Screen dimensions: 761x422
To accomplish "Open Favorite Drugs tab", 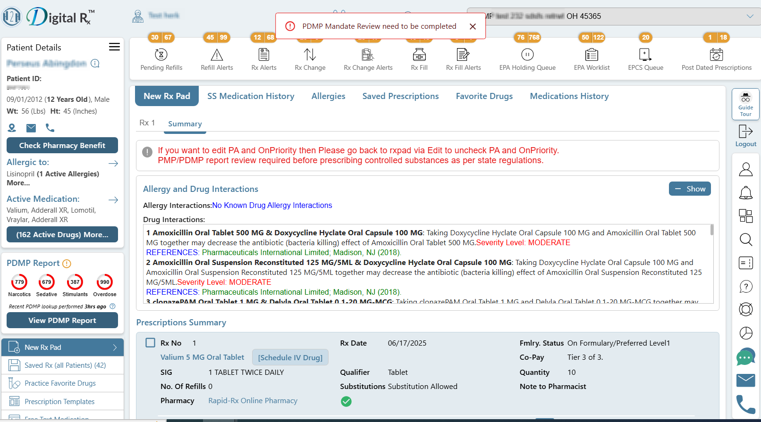I will pos(484,96).
